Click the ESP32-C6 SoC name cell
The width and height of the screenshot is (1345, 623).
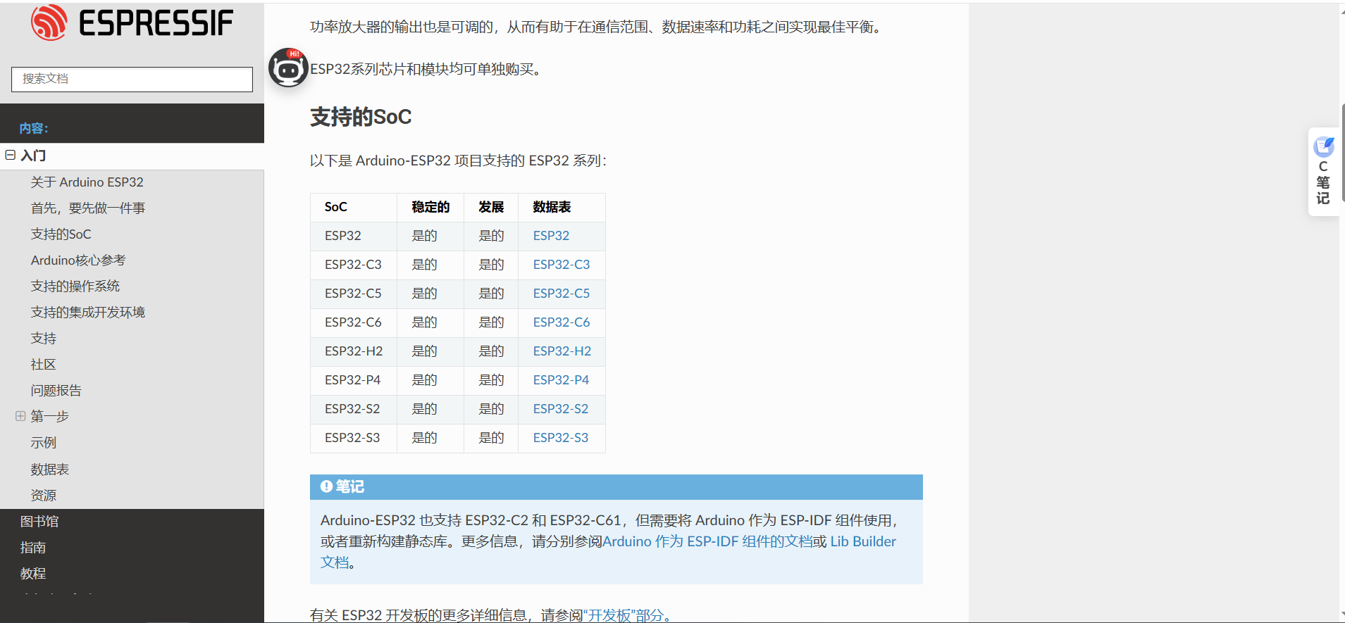click(x=353, y=322)
